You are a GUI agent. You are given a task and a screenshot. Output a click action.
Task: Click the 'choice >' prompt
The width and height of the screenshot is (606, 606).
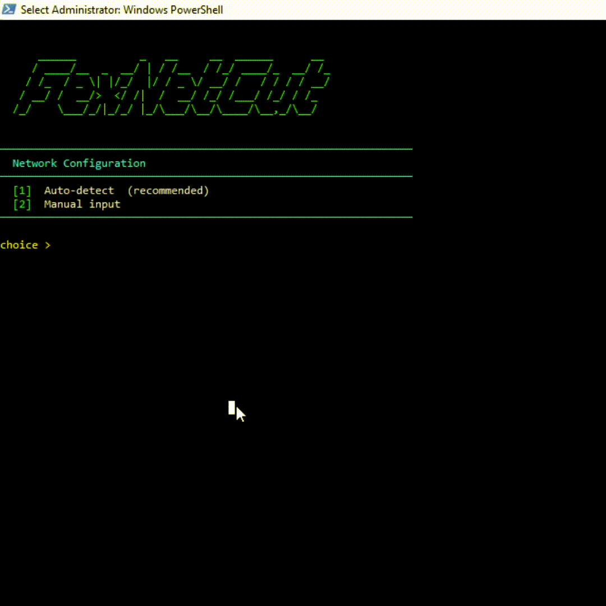[25, 245]
